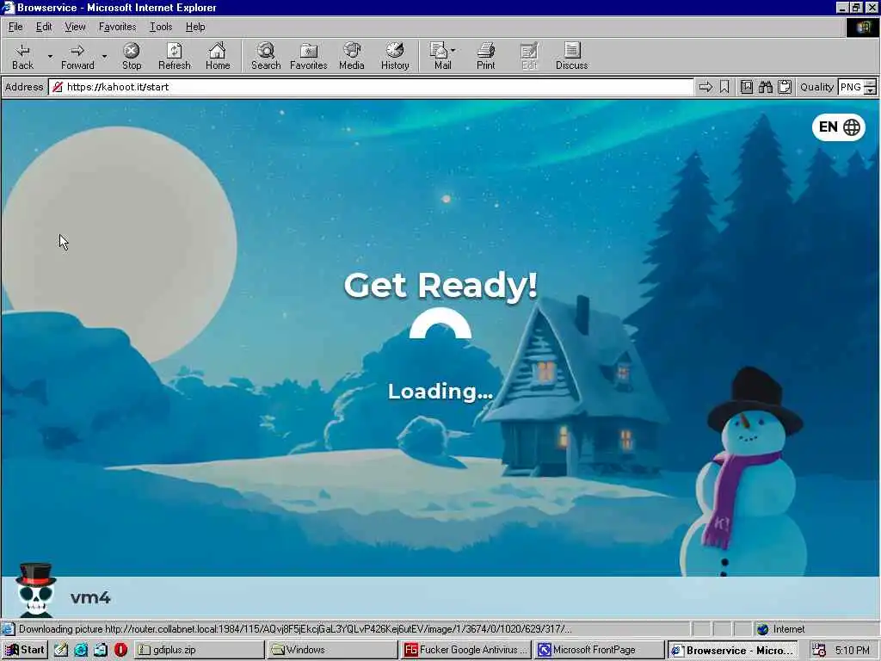Open the Help menu

coord(195,27)
